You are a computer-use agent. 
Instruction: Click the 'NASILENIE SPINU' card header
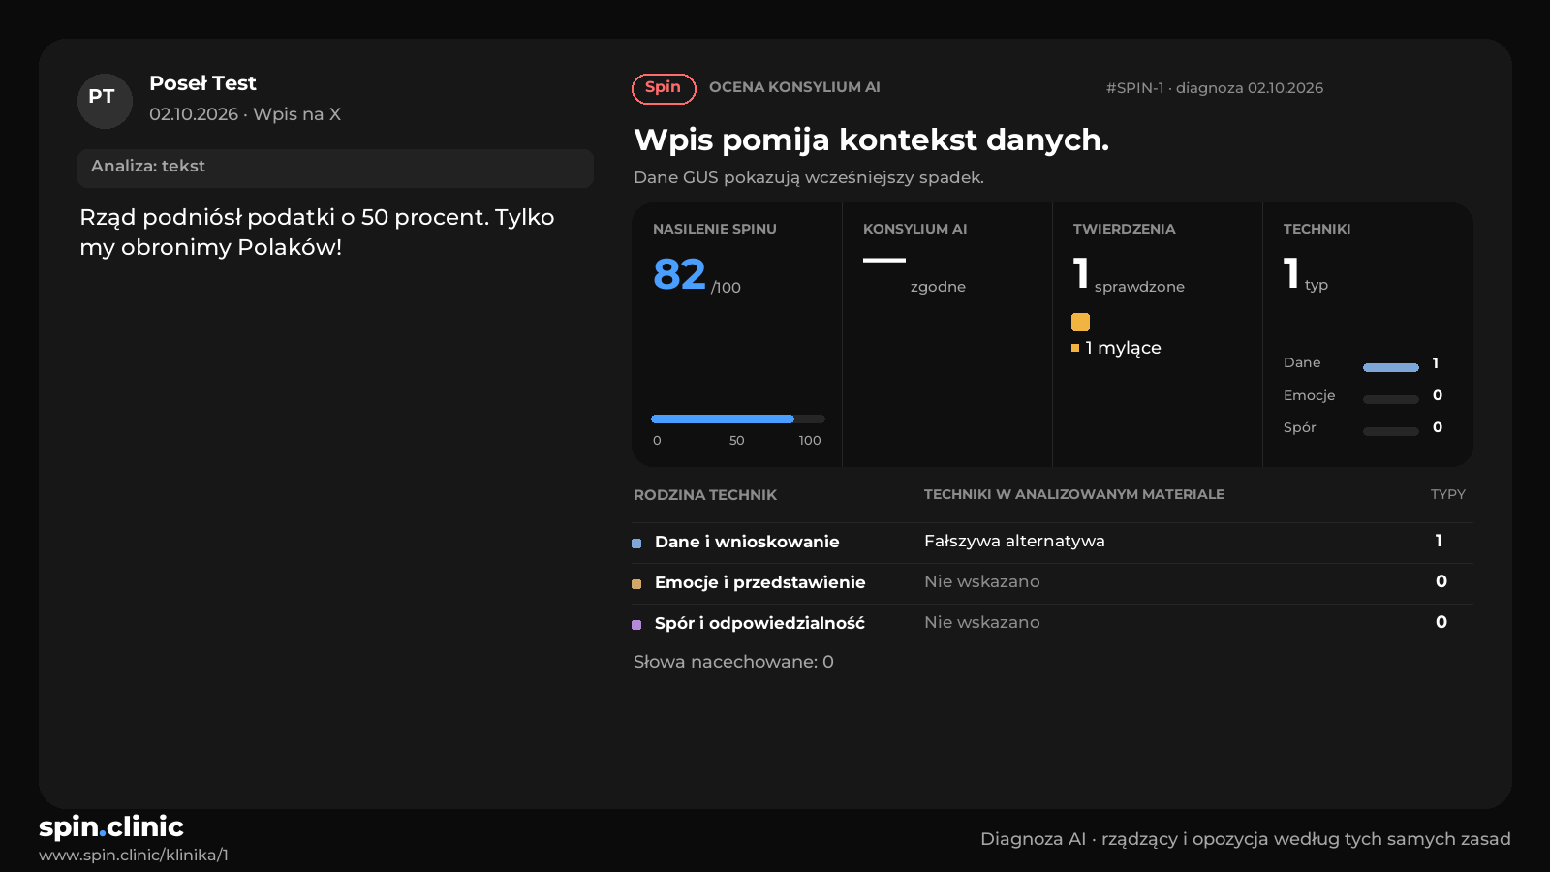(715, 230)
